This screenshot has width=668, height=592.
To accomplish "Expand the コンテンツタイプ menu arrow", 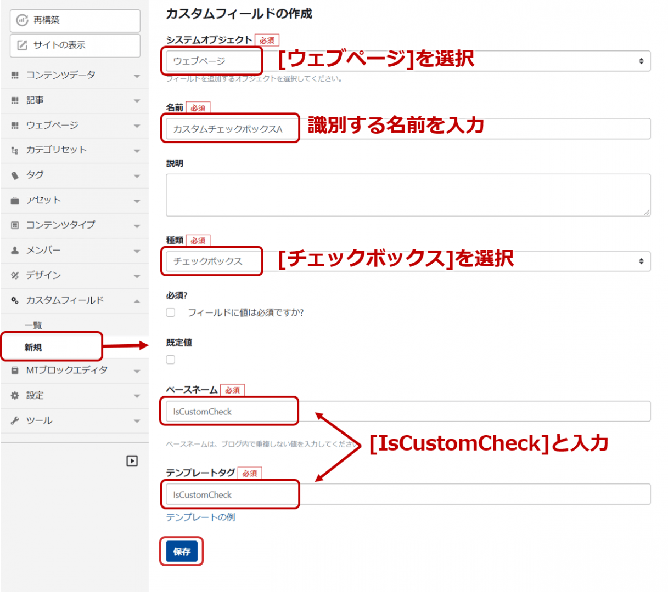I will [137, 226].
